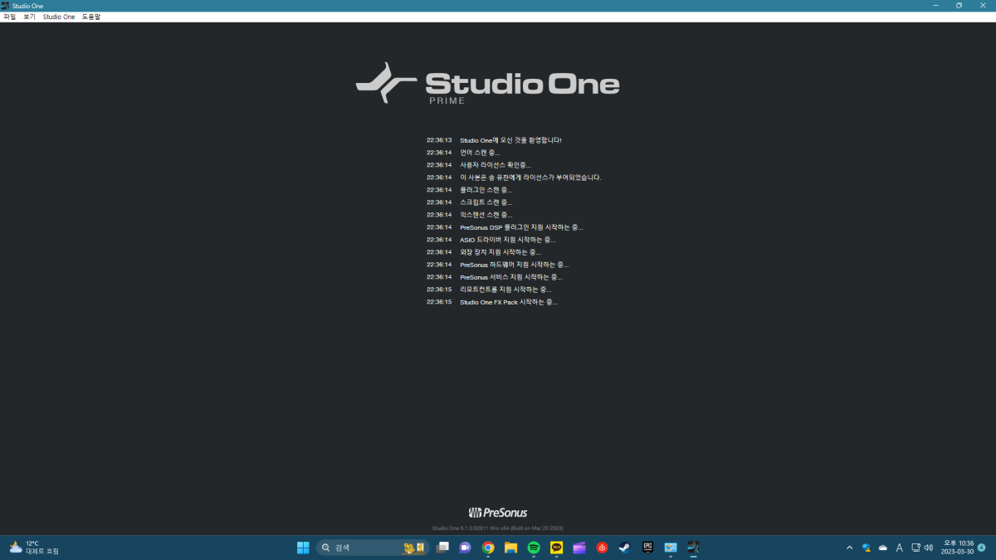Open the 도움말 menu
The image size is (996, 560).
click(90, 17)
